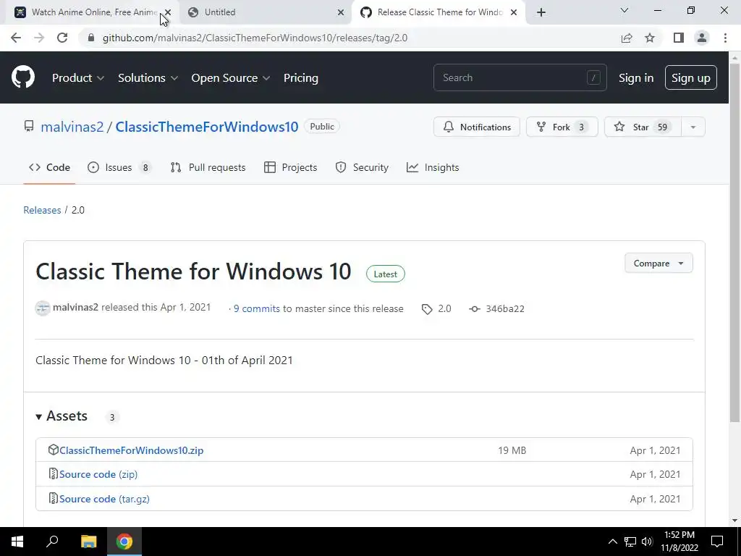Close the Watch Anime Online tab
The image size is (741, 556).
168,12
